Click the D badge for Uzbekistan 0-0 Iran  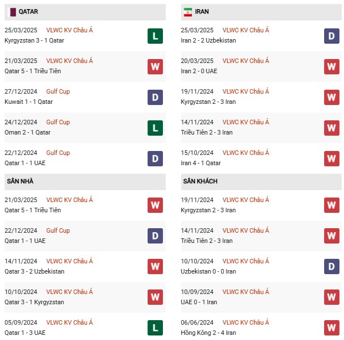[x=332, y=267]
